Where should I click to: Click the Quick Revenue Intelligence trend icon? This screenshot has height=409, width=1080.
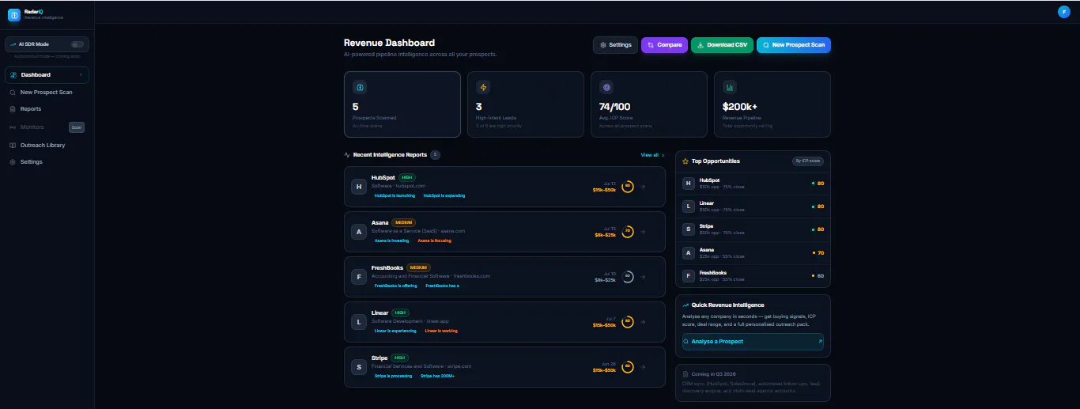(x=685, y=305)
